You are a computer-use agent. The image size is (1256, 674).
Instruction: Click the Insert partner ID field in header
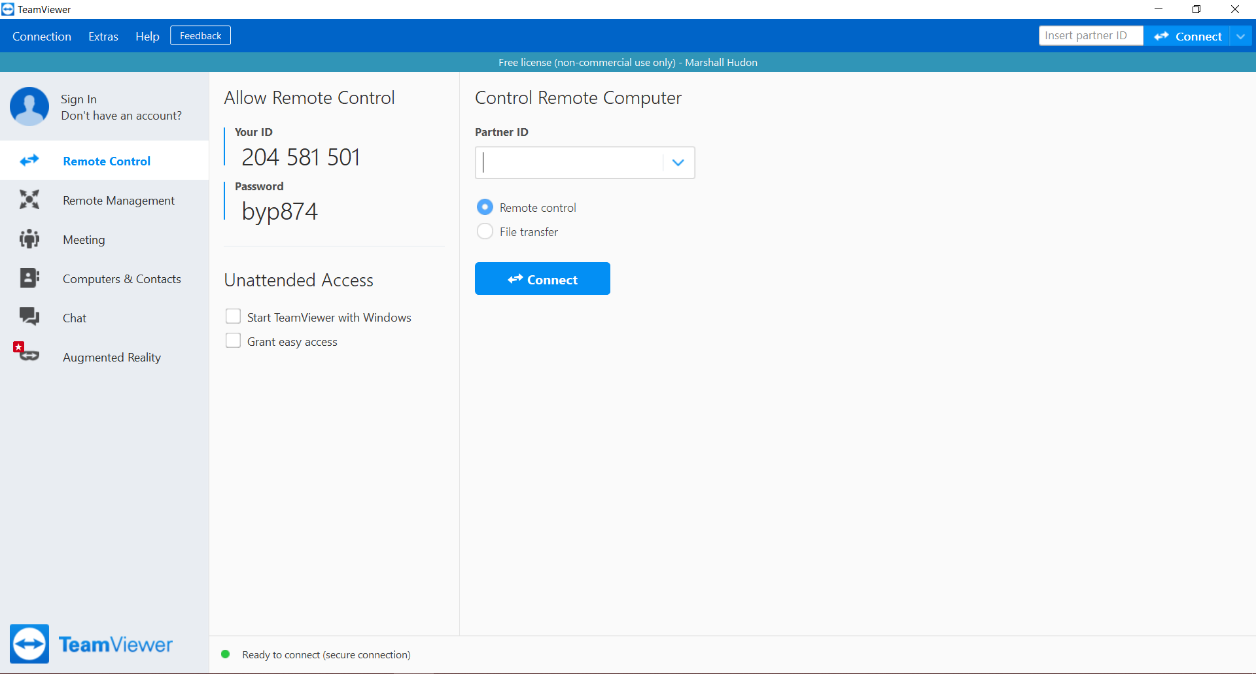pos(1090,36)
